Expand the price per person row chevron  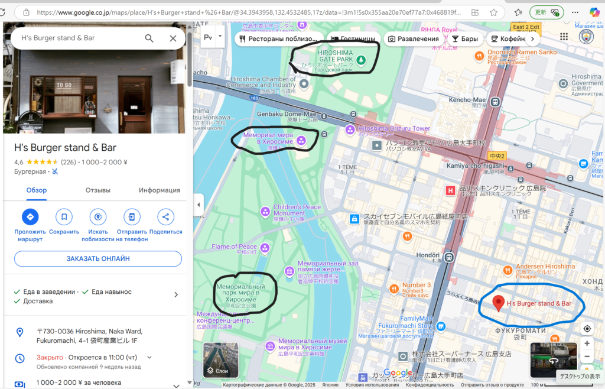[176, 385]
